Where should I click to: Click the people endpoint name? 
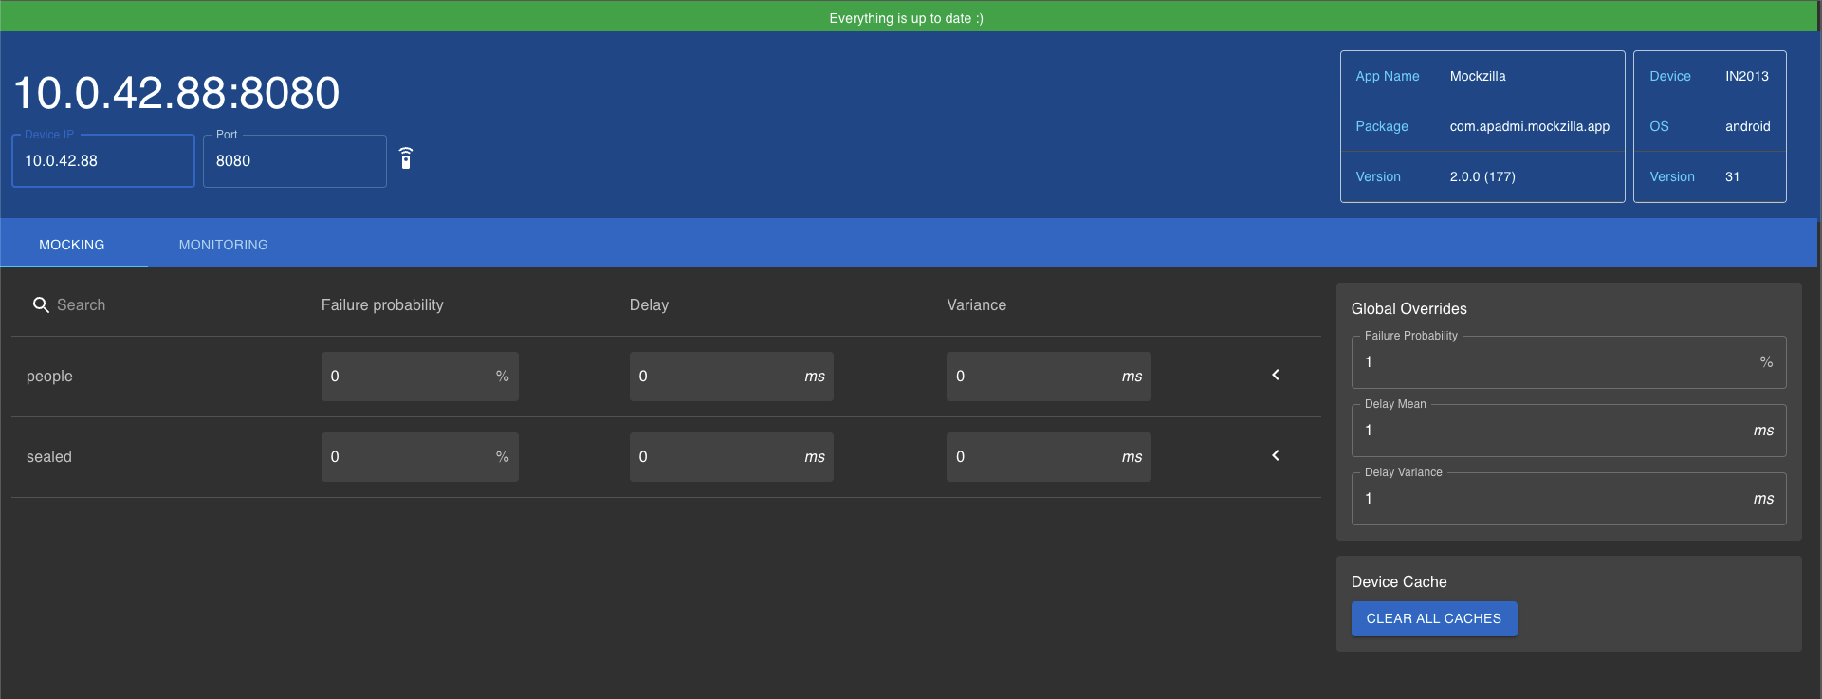(x=49, y=377)
